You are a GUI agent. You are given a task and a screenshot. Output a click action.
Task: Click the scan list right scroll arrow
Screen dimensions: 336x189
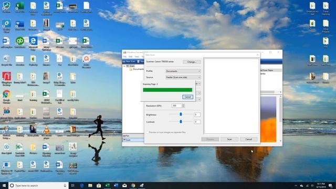(x=281, y=92)
